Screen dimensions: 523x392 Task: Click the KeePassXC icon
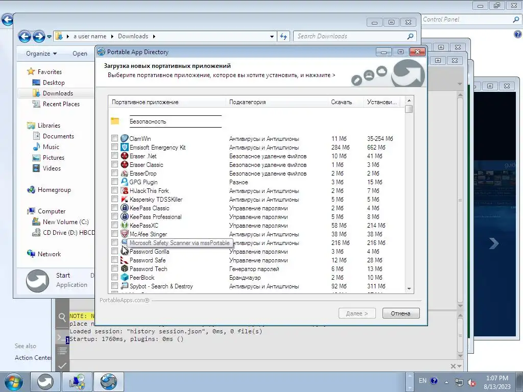point(125,225)
